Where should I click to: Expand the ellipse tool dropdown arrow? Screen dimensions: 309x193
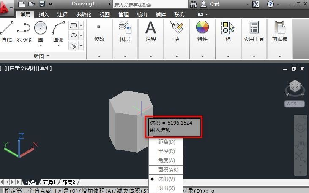(81, 35)
